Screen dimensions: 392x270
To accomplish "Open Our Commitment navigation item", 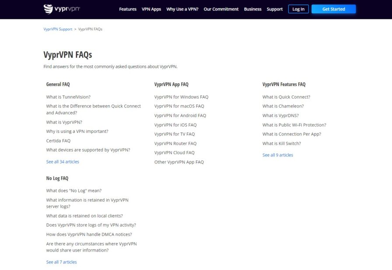I will click(221, 9).
